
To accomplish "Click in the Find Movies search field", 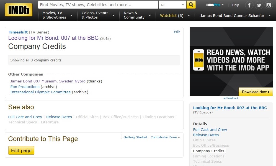I will pyautogui.click(x=98, y=5).
